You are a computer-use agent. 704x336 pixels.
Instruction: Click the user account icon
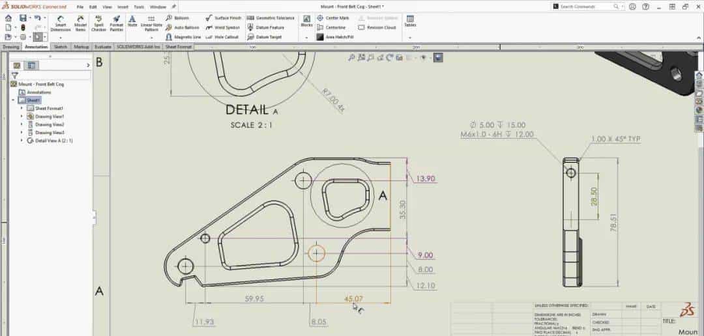pos(632,7)
